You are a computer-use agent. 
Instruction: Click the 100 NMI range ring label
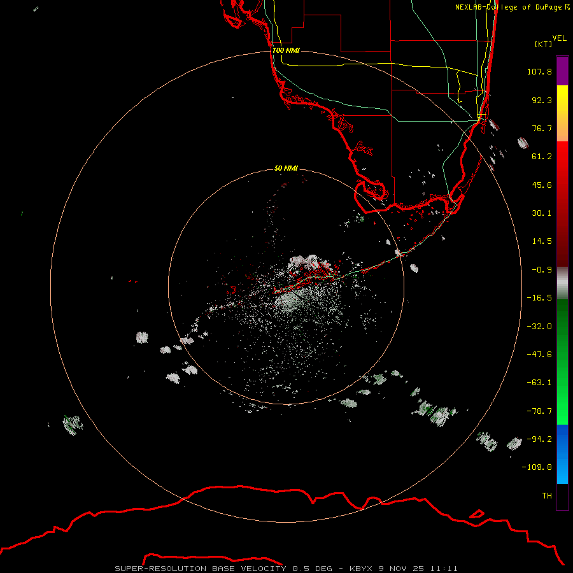pyautogui.click(x=286, y=50)
